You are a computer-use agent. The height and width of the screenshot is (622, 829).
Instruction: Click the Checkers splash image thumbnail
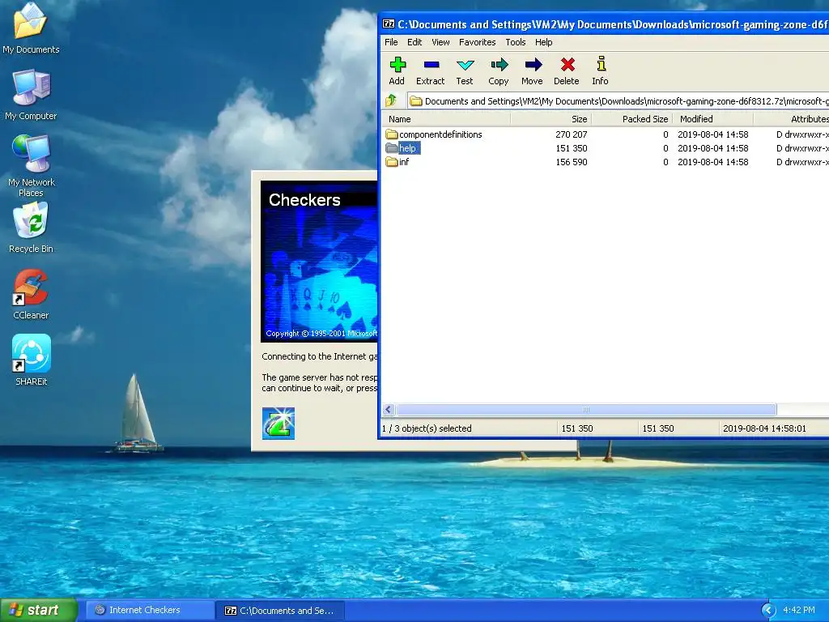tap(319, 262)
